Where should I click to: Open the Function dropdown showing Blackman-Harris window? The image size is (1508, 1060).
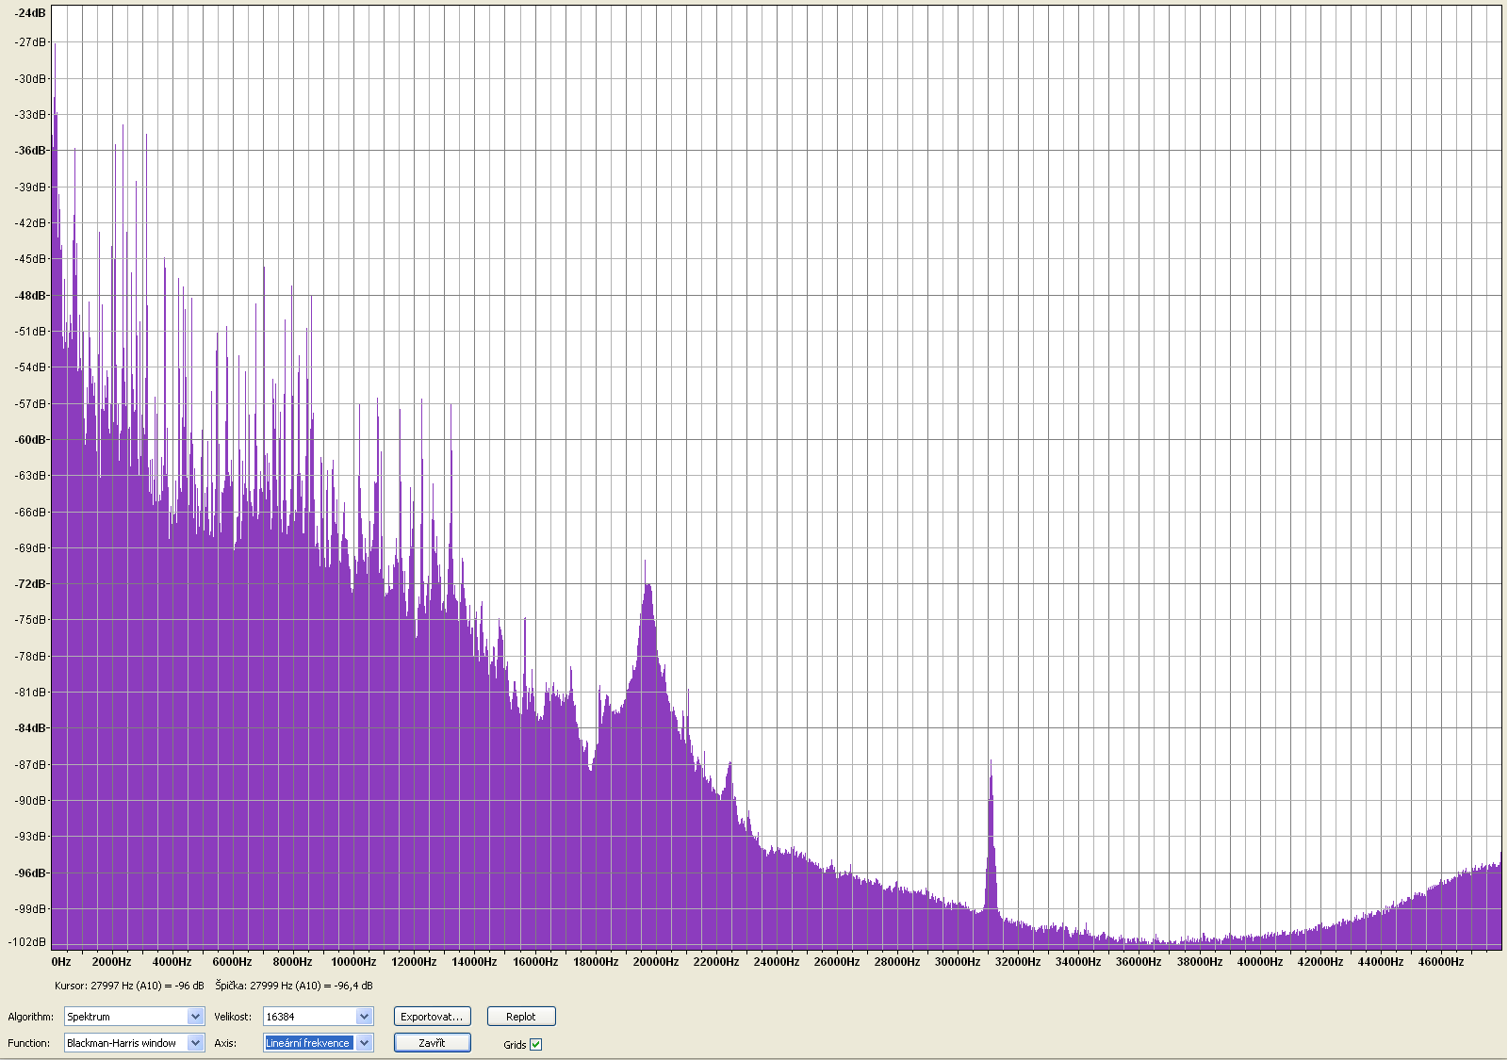click(x=134, y=1043)
